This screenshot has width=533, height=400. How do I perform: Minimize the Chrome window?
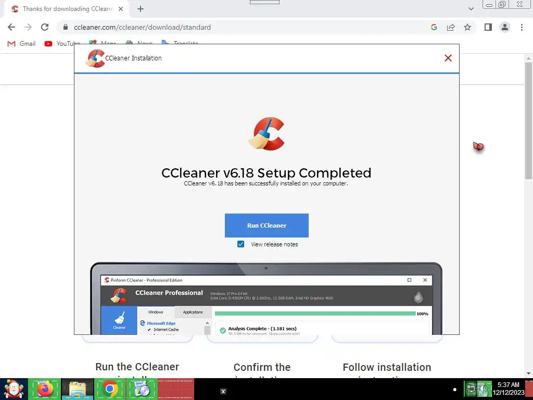click(489, 5)
